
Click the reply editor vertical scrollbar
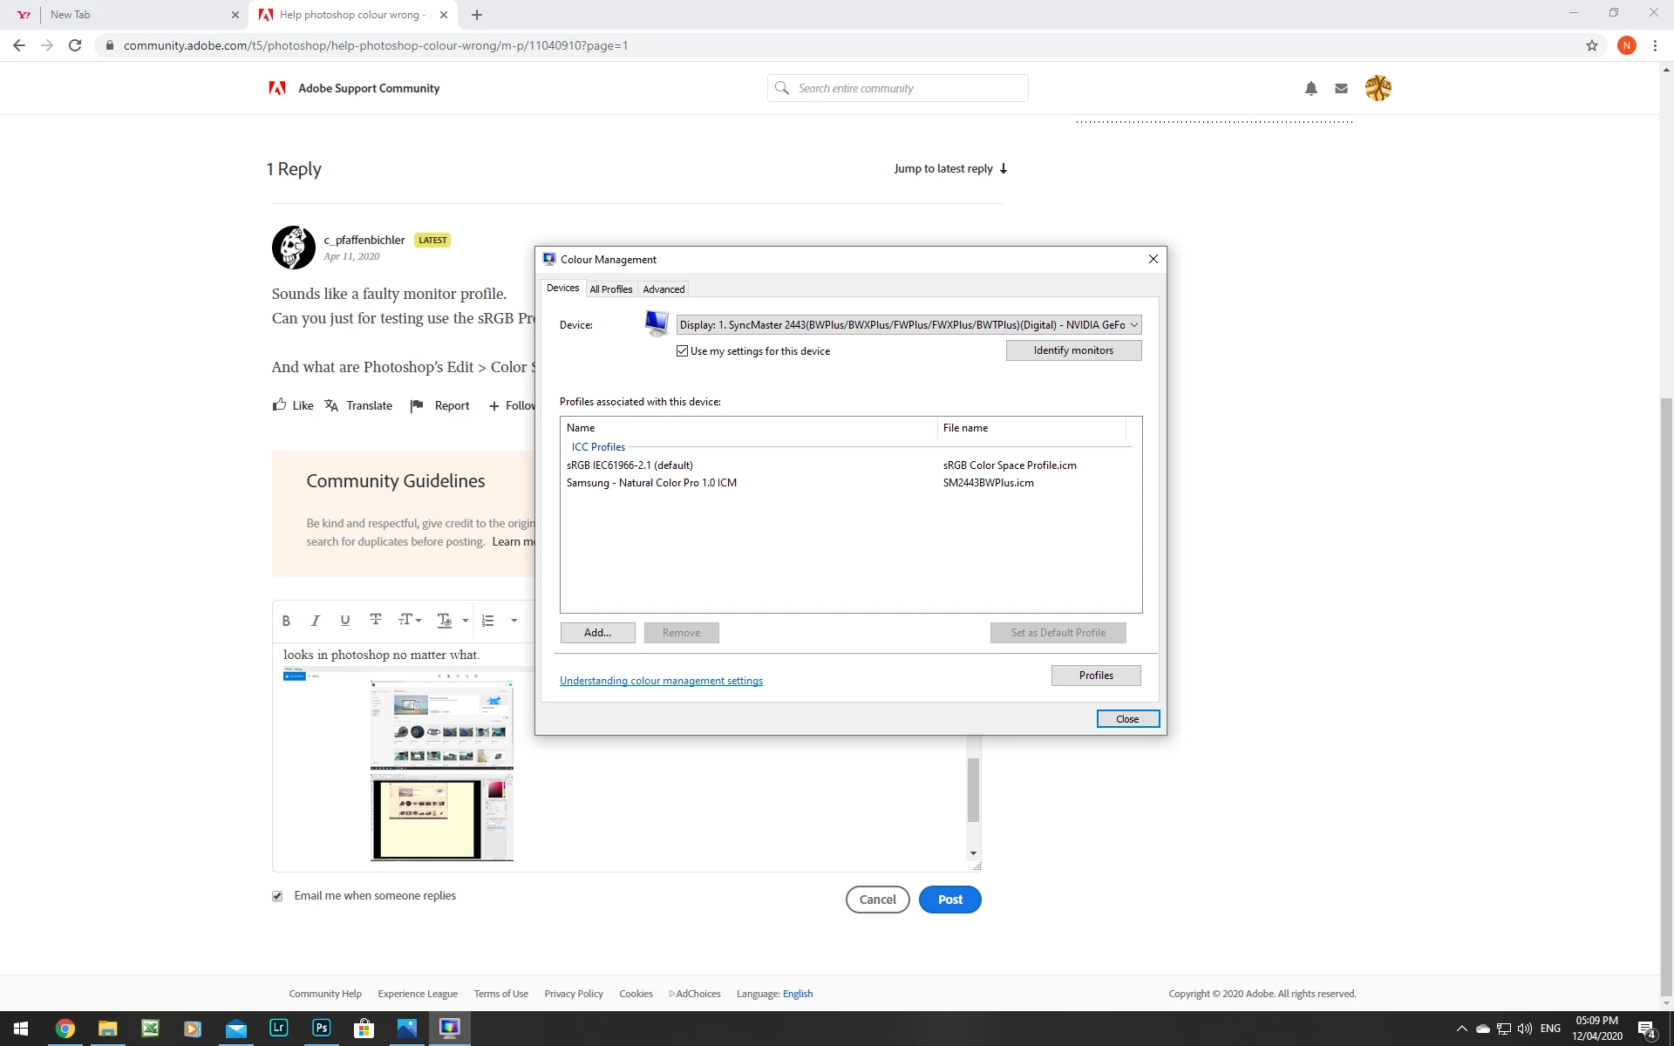tap(973, 789)
